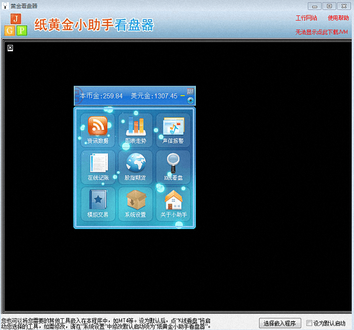Click the broken image placeholder at top-left

10,48
